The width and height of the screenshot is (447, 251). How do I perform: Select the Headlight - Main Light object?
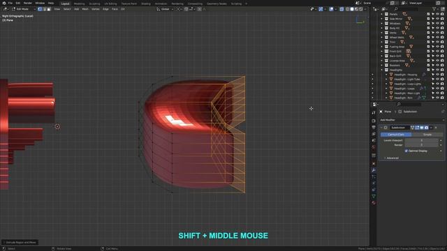click(406, 93)
